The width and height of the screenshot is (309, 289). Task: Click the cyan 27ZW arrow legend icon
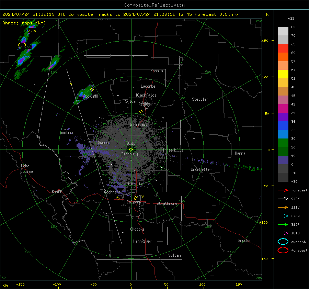coord(283,216)
